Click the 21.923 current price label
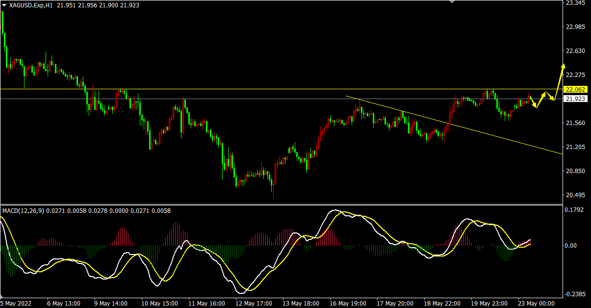The height and width of the screenshot is (308, 591). pyautogui.click(x=575, y=99)
